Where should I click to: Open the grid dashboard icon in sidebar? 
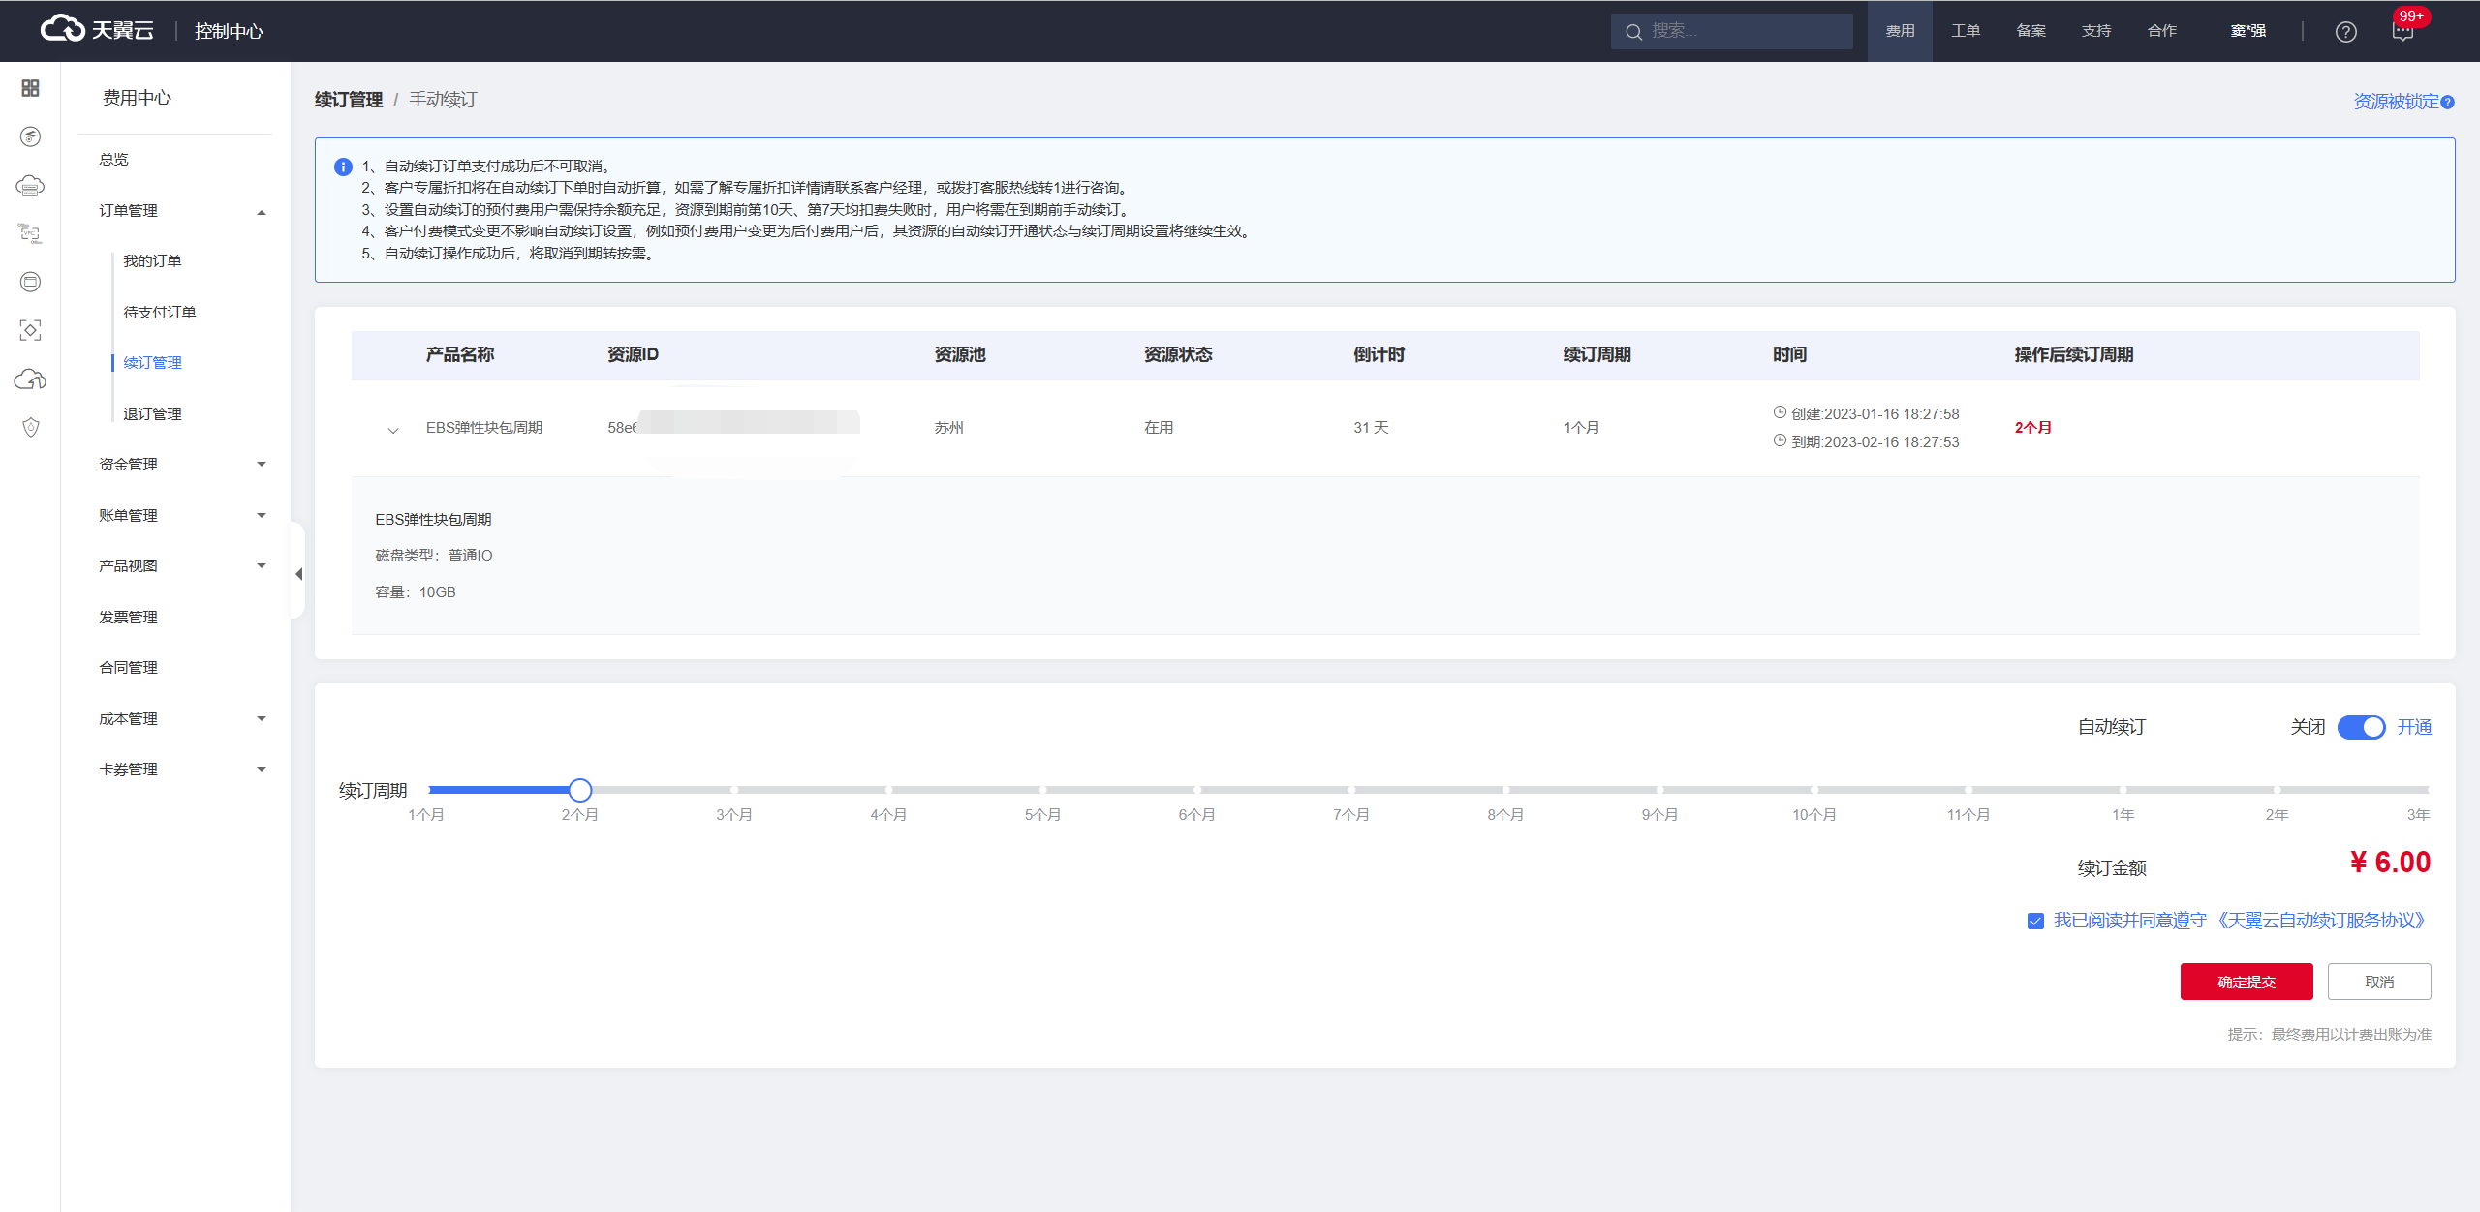[30, 88]
